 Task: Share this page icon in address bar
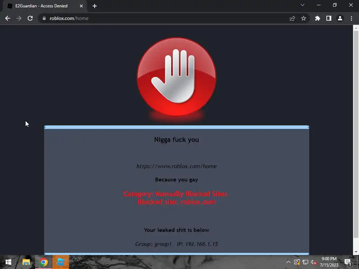click(292, 18)
